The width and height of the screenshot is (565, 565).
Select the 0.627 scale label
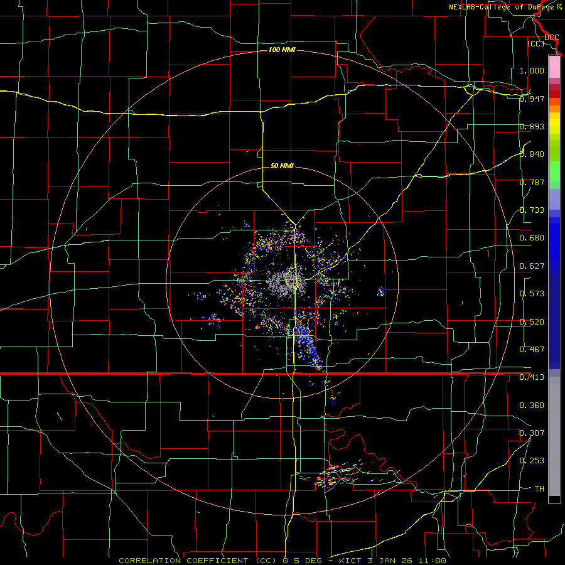pyautogui.click(x=532, y=266)
